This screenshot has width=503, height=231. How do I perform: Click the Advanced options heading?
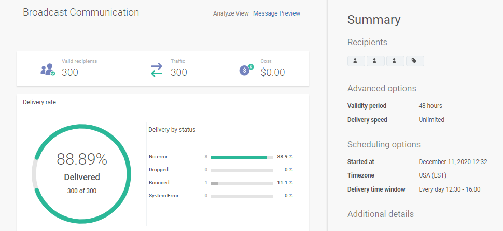click(x=382, y=88)
